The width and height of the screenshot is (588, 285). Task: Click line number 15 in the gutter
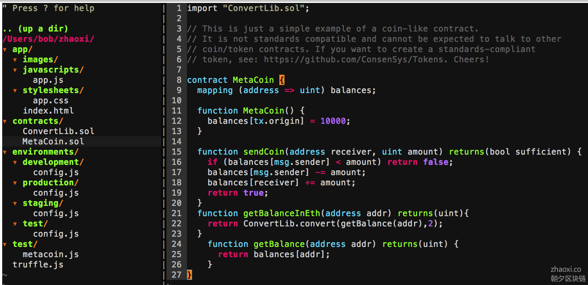[176, 152]
